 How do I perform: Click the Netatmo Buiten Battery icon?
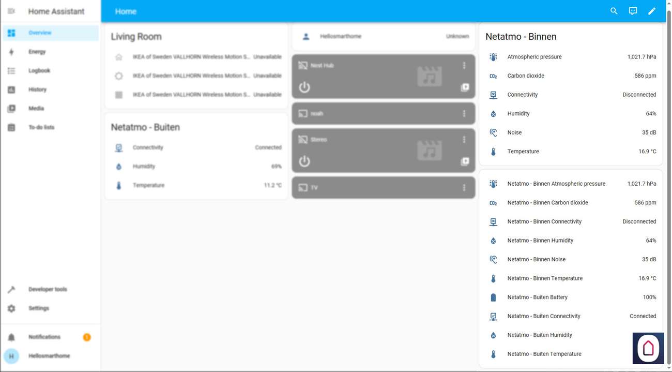[493, 297]
